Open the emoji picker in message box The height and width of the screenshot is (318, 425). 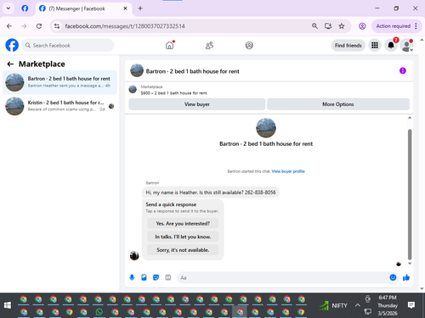(x=393, y=277)
